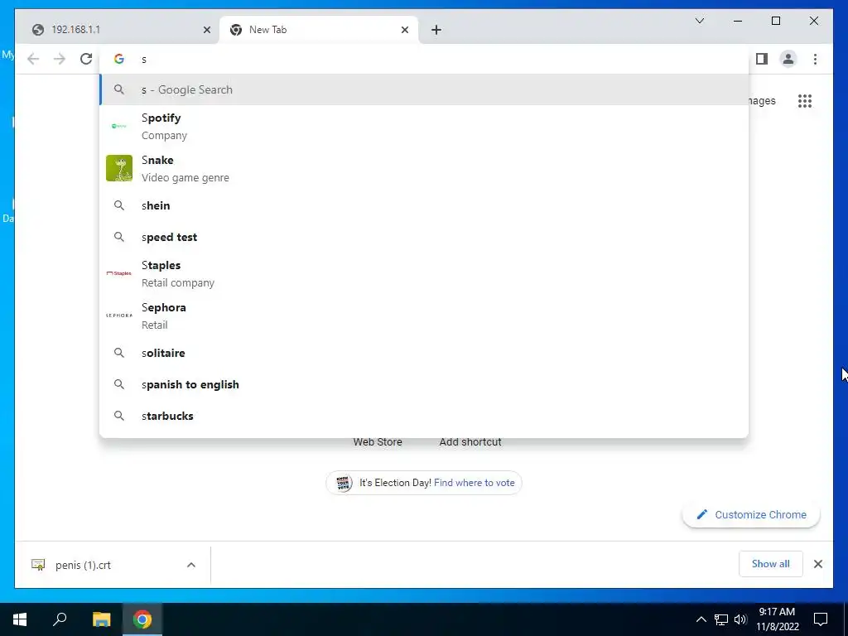Open the Google apps grid

(805, 100)
